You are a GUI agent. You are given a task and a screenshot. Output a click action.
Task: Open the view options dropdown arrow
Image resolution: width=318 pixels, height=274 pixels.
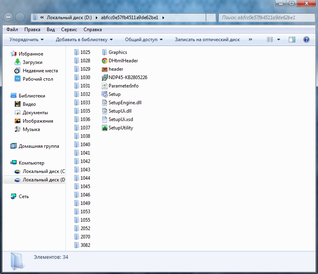coord(278,40)
